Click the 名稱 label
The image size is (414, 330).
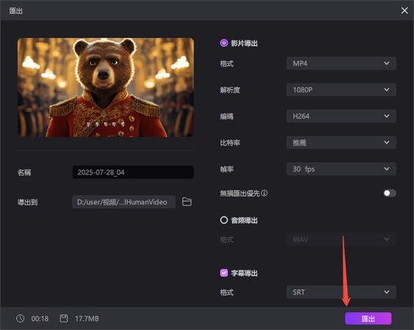pos(24,172)
